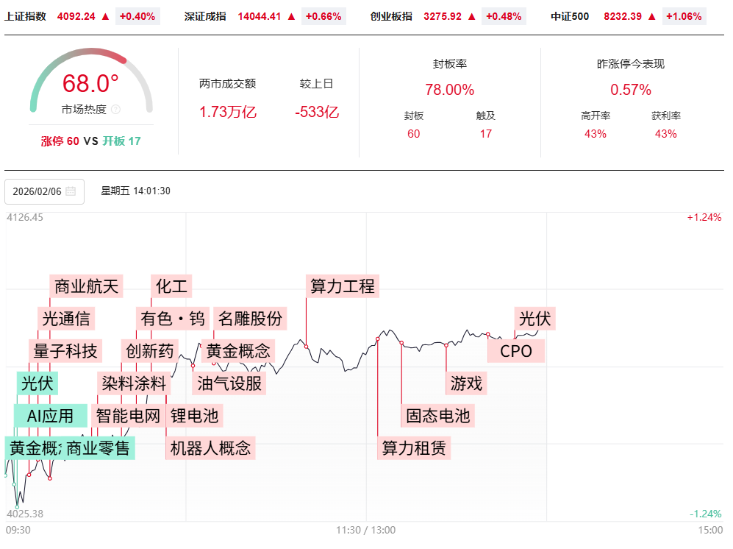
Task: Open the 2026/02/06 date picker
Action: (37, 191)
